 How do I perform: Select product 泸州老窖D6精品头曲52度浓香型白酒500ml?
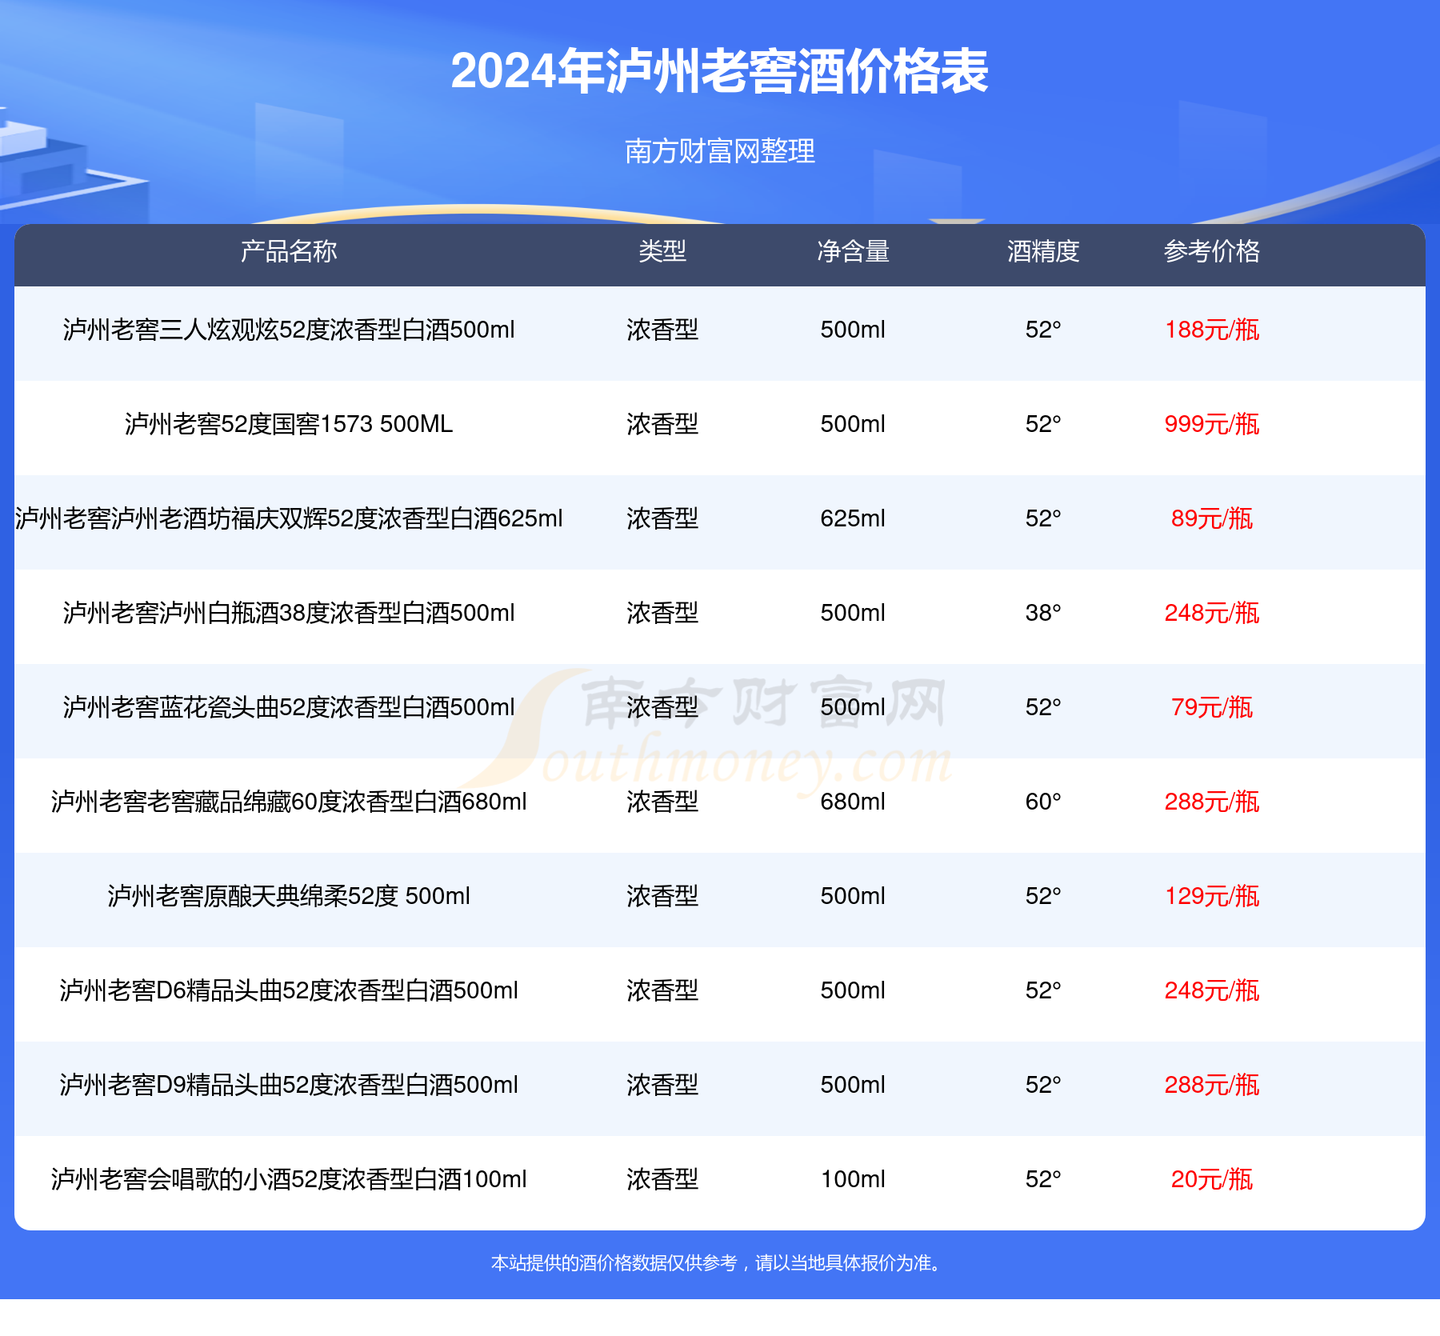(x=289, y=990)
